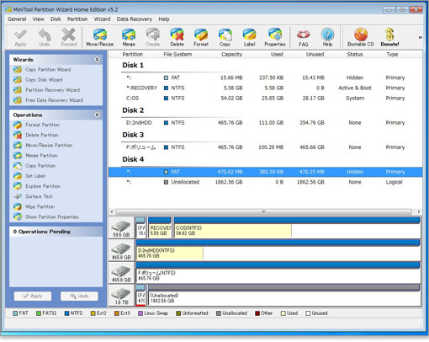
Task: Select the F: volume row on Disk 3
Action: [x=265, y=147]
